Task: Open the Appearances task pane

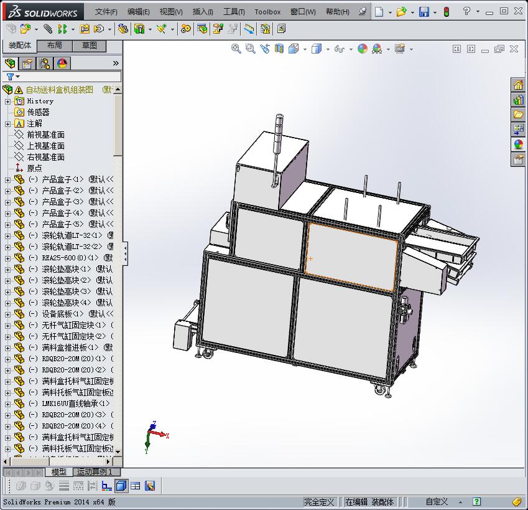Action: click(x=518, y=144)
